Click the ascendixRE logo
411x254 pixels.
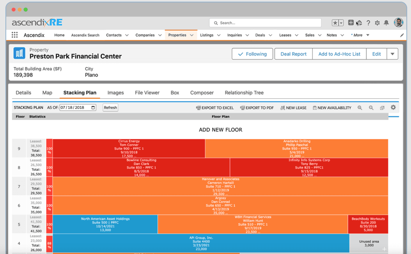[37, 22]
